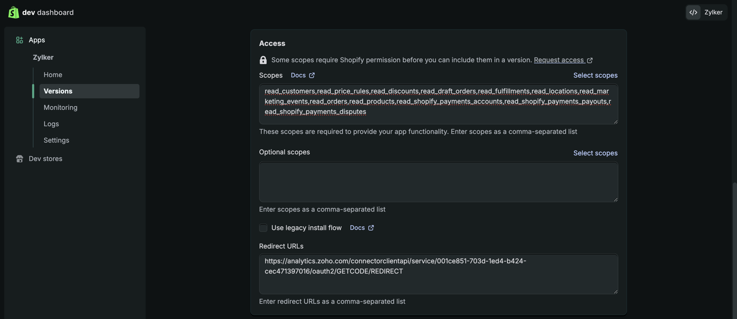Click the lock icon in Access section
The height and width of the screenshot is (319, 737).
(x=263, y=60)
